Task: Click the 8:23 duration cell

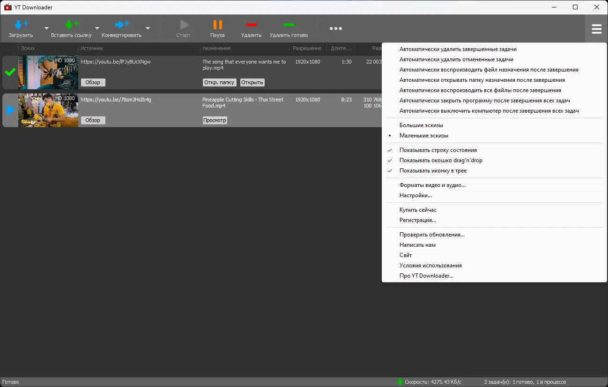Action: point(347,100)
